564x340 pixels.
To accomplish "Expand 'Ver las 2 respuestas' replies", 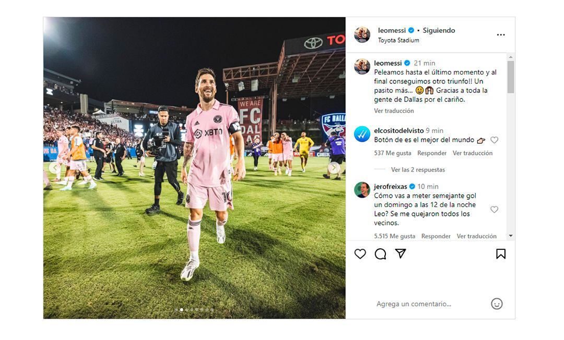I will 418,169.
